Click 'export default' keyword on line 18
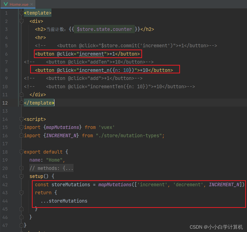The width and height of the screenshot is (247, 232). (43, 152)
